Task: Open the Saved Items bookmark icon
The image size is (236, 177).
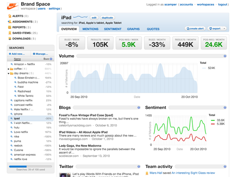Action: (10, 33)
